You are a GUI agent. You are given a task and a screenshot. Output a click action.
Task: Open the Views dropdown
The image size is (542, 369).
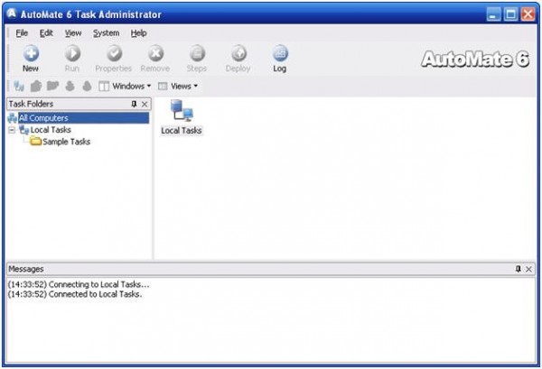pyautogui.click(x=178, y=86)
